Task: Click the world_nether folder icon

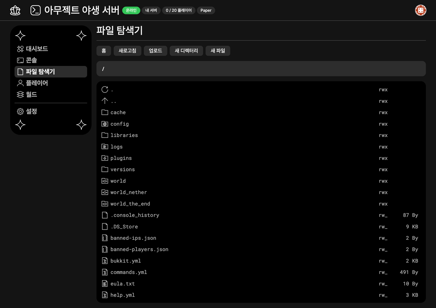Action: pyautogui.click(x=105, y=192)
